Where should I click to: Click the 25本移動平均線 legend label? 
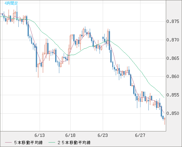tap(74, 143)
